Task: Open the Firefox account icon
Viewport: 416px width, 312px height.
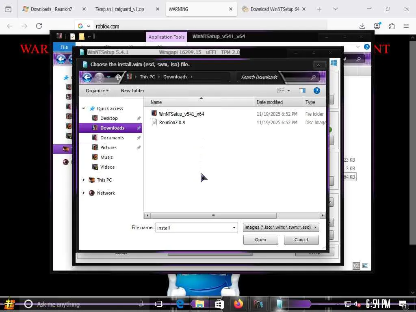Action: pyautogui.click(x=377, y=26)
